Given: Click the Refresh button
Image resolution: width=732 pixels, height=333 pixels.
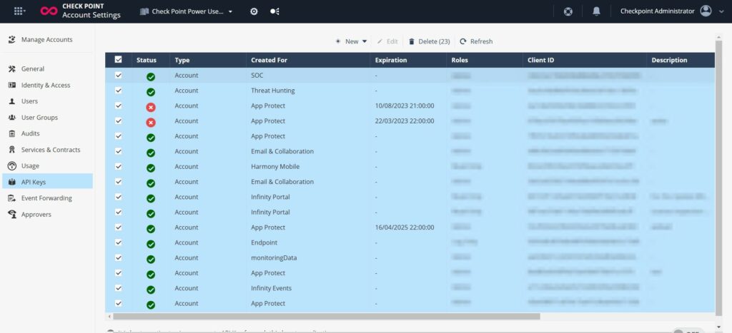Looking at the screenshot, I should (x=476, y=41).
